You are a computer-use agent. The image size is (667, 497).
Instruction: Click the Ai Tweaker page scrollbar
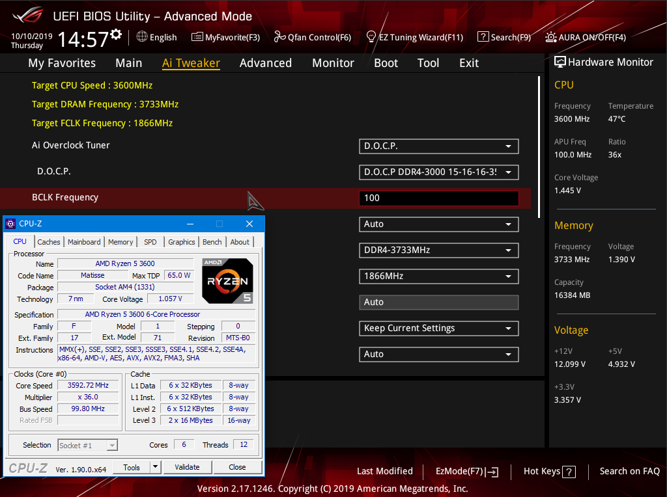[x=539, y=147]
